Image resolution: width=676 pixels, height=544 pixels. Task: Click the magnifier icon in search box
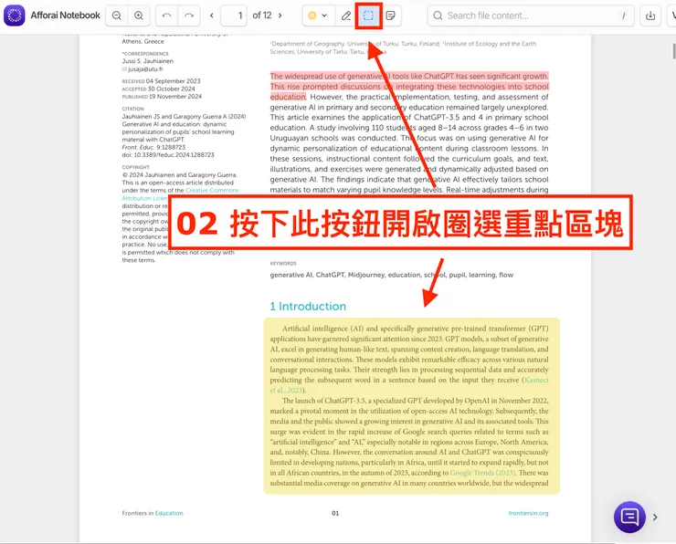(x=438, y=16)
